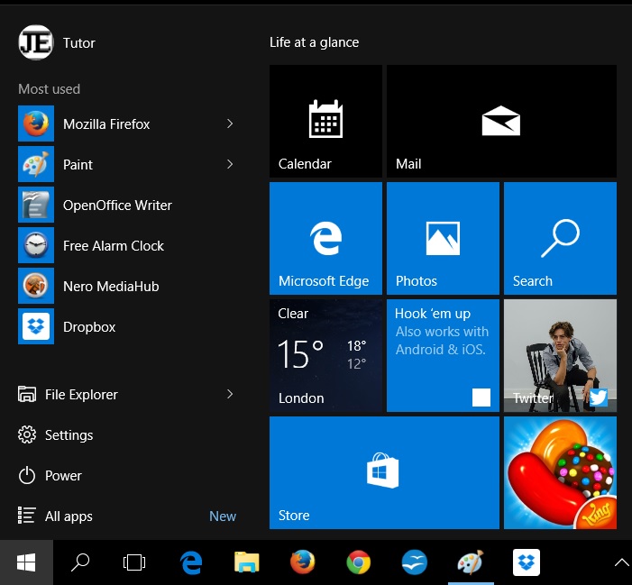Expand the Mozilla Firefox jump list arrow

(230, 123)
